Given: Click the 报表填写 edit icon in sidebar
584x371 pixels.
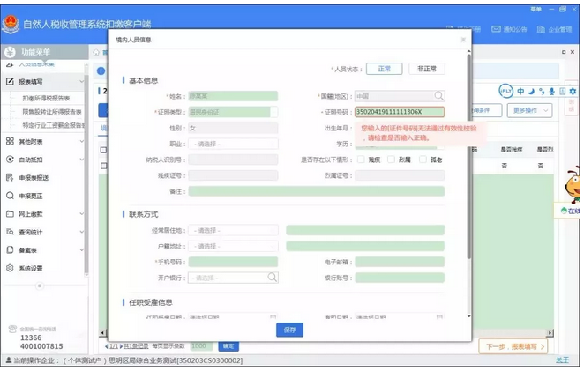Looking at the screenshot, I should tap(10, 81).
